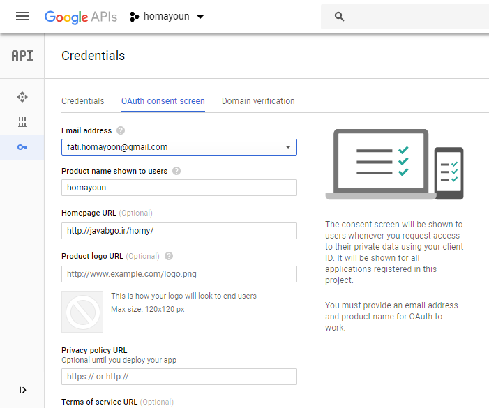Click the API logo in sidebar
This screenshot has height=408, width=489.
[22, 56]
